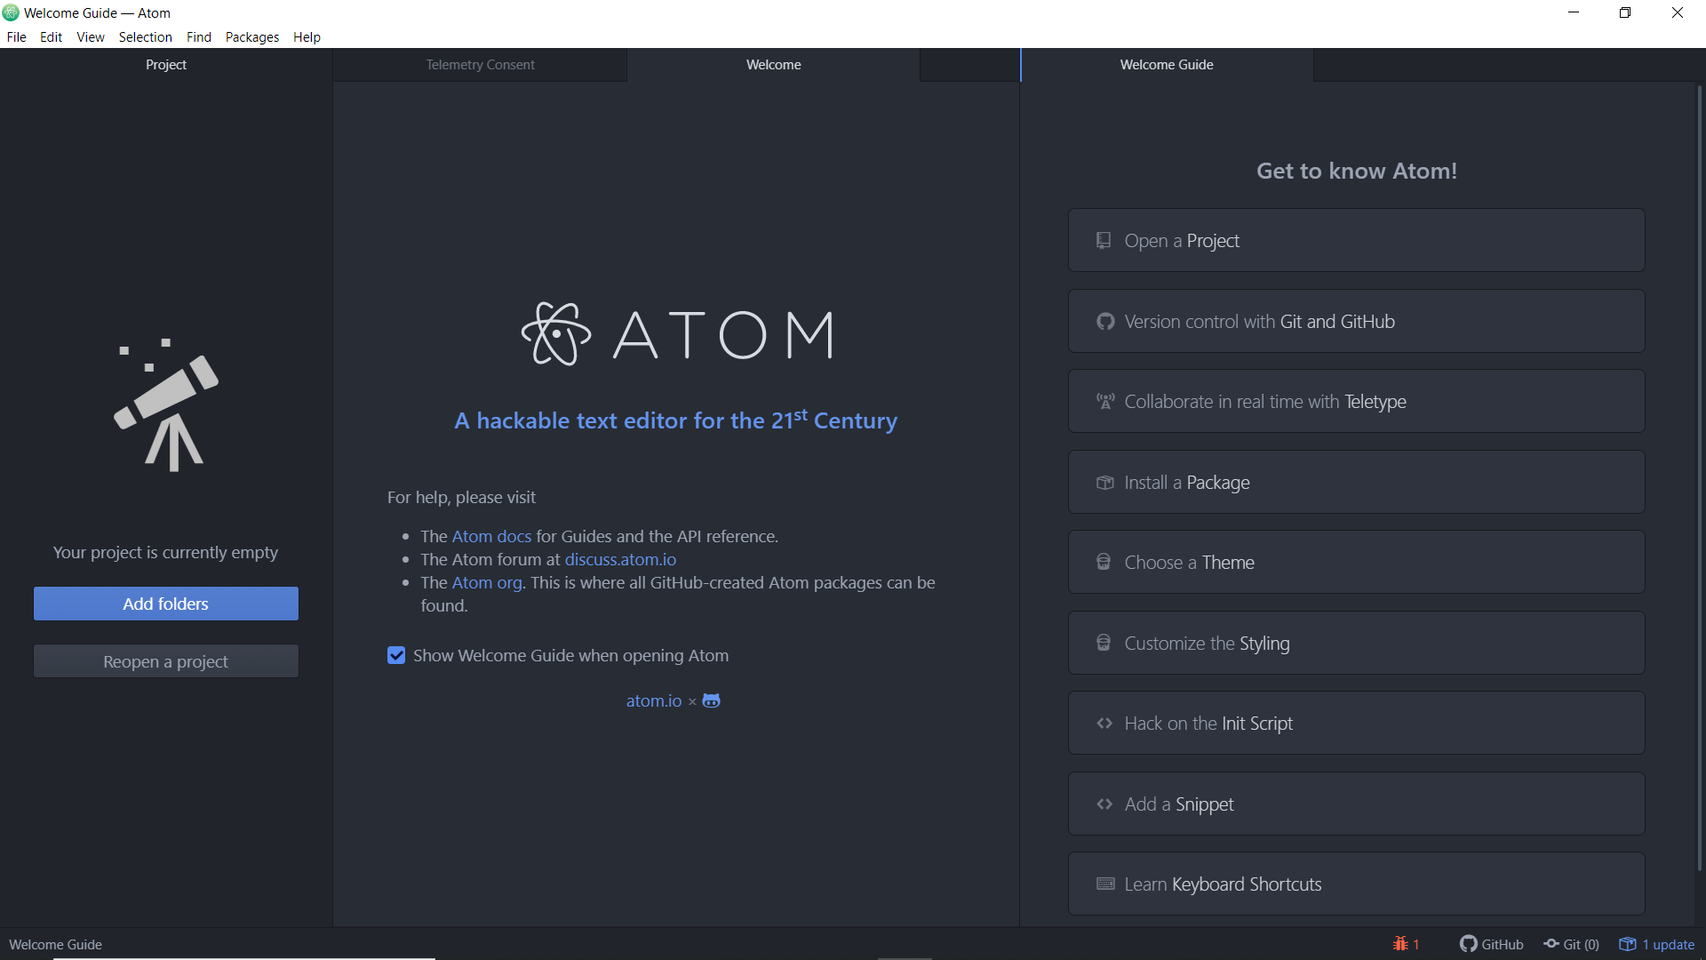Follow the discuss.atom.io forum link

click(x=620, y=559)
